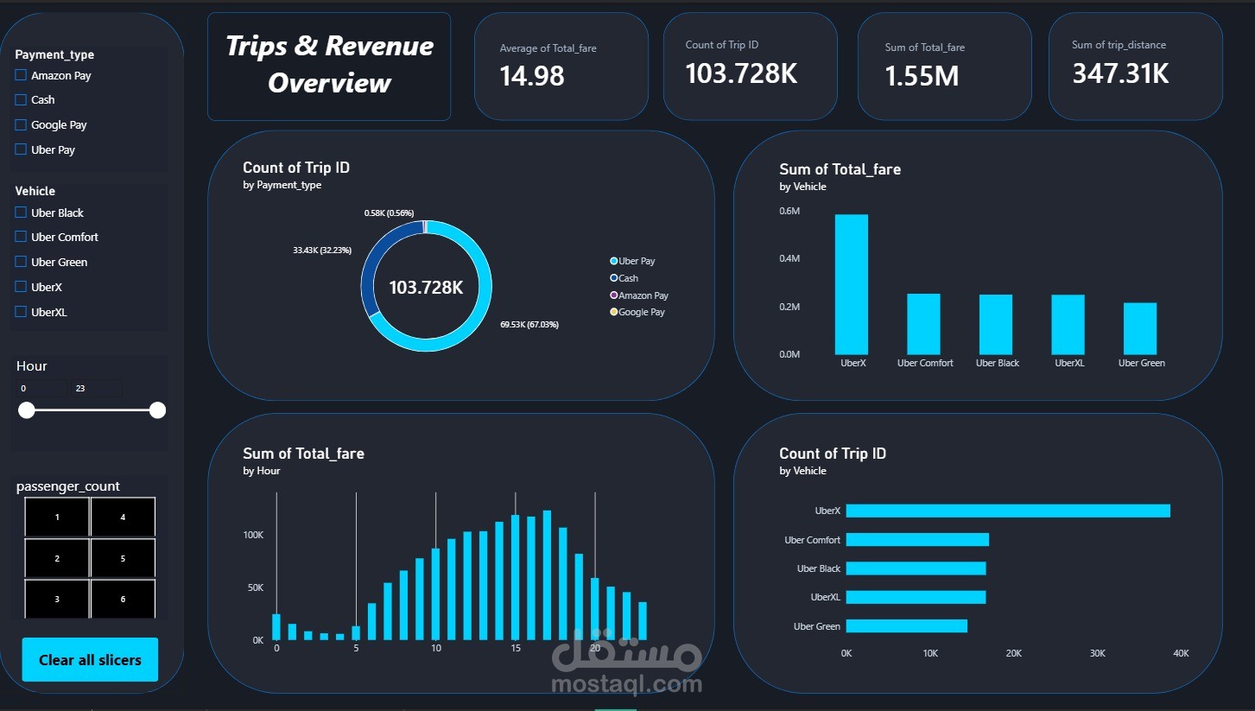Image resolution: width=1255 pixels, height=711 pixels.
Task: Click the Average of Total_fare card 14.98
Action: 561,67
